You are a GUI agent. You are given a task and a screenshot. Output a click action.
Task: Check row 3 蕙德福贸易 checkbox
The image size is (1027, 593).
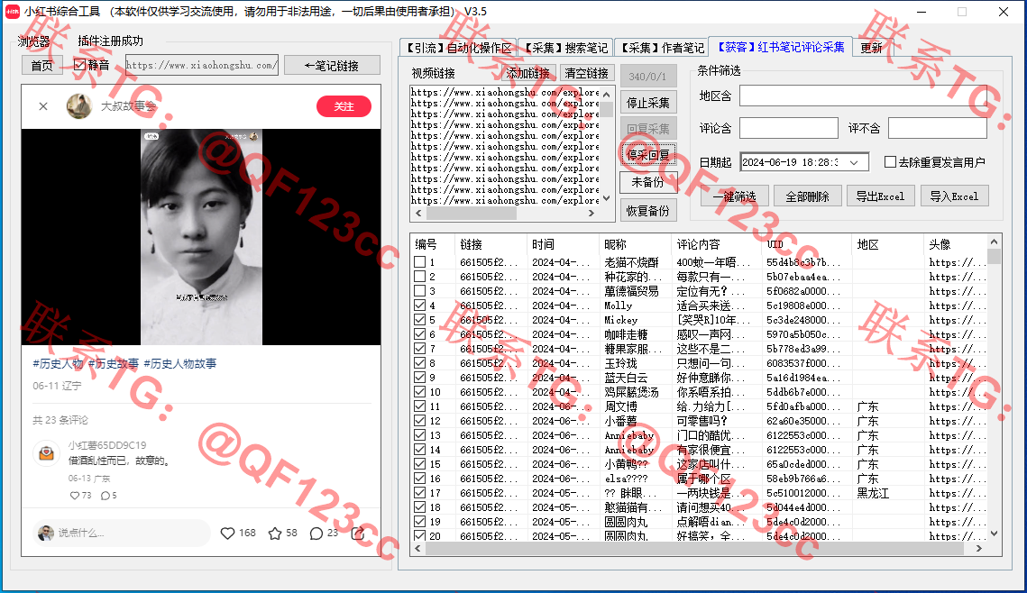click(x=420, y=290)
